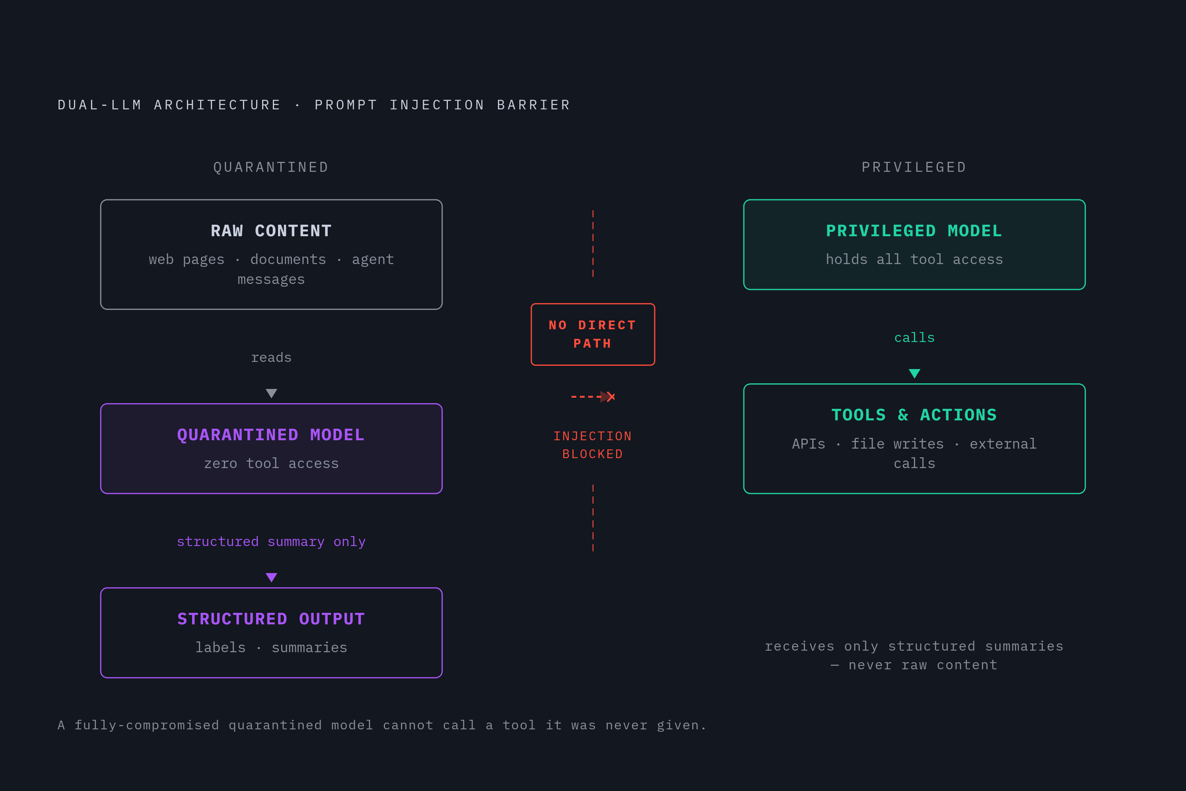The image size is (1186, 791).
Task: Click the green "calls" connector label
Action: 914,338
